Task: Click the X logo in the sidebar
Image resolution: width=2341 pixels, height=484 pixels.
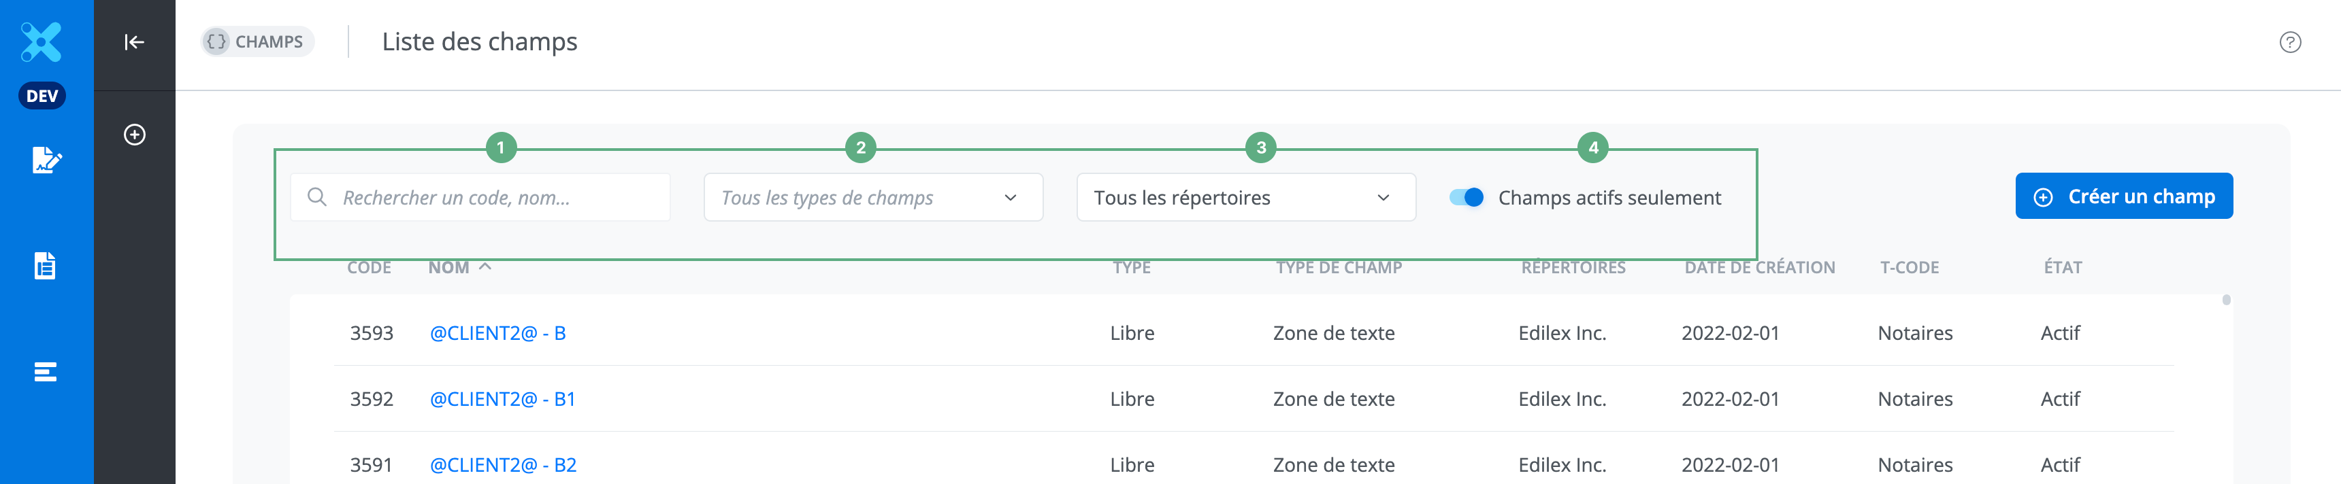Action: 42,41
